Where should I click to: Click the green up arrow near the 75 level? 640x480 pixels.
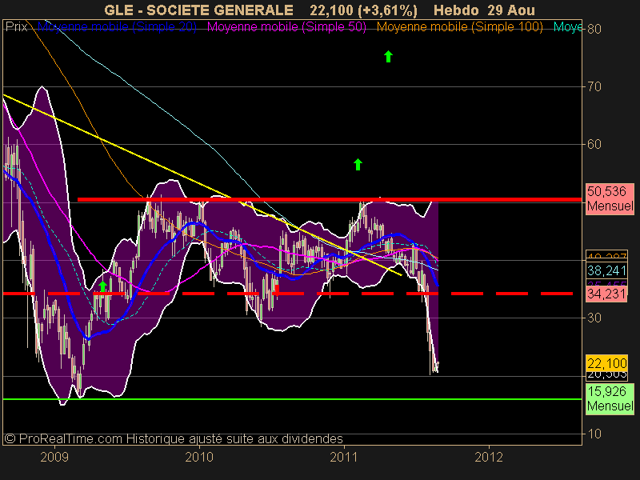[388, 56]
